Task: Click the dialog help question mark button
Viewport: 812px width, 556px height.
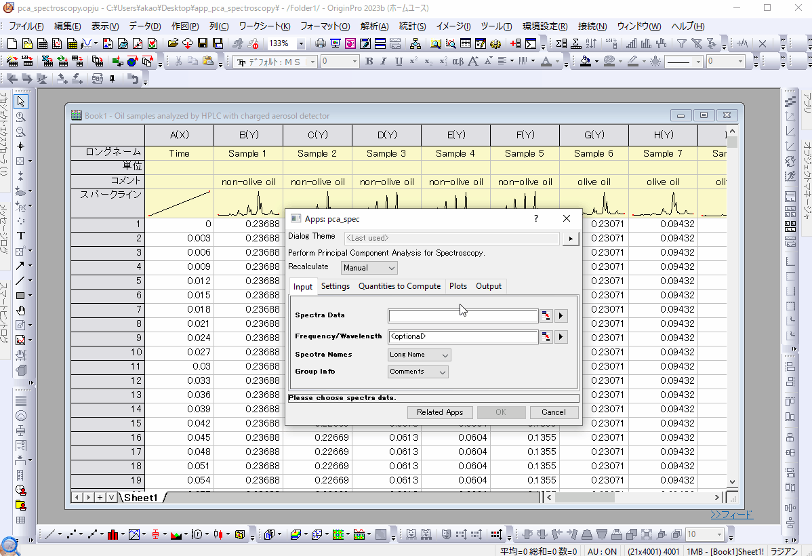Action: coord(536,218)
